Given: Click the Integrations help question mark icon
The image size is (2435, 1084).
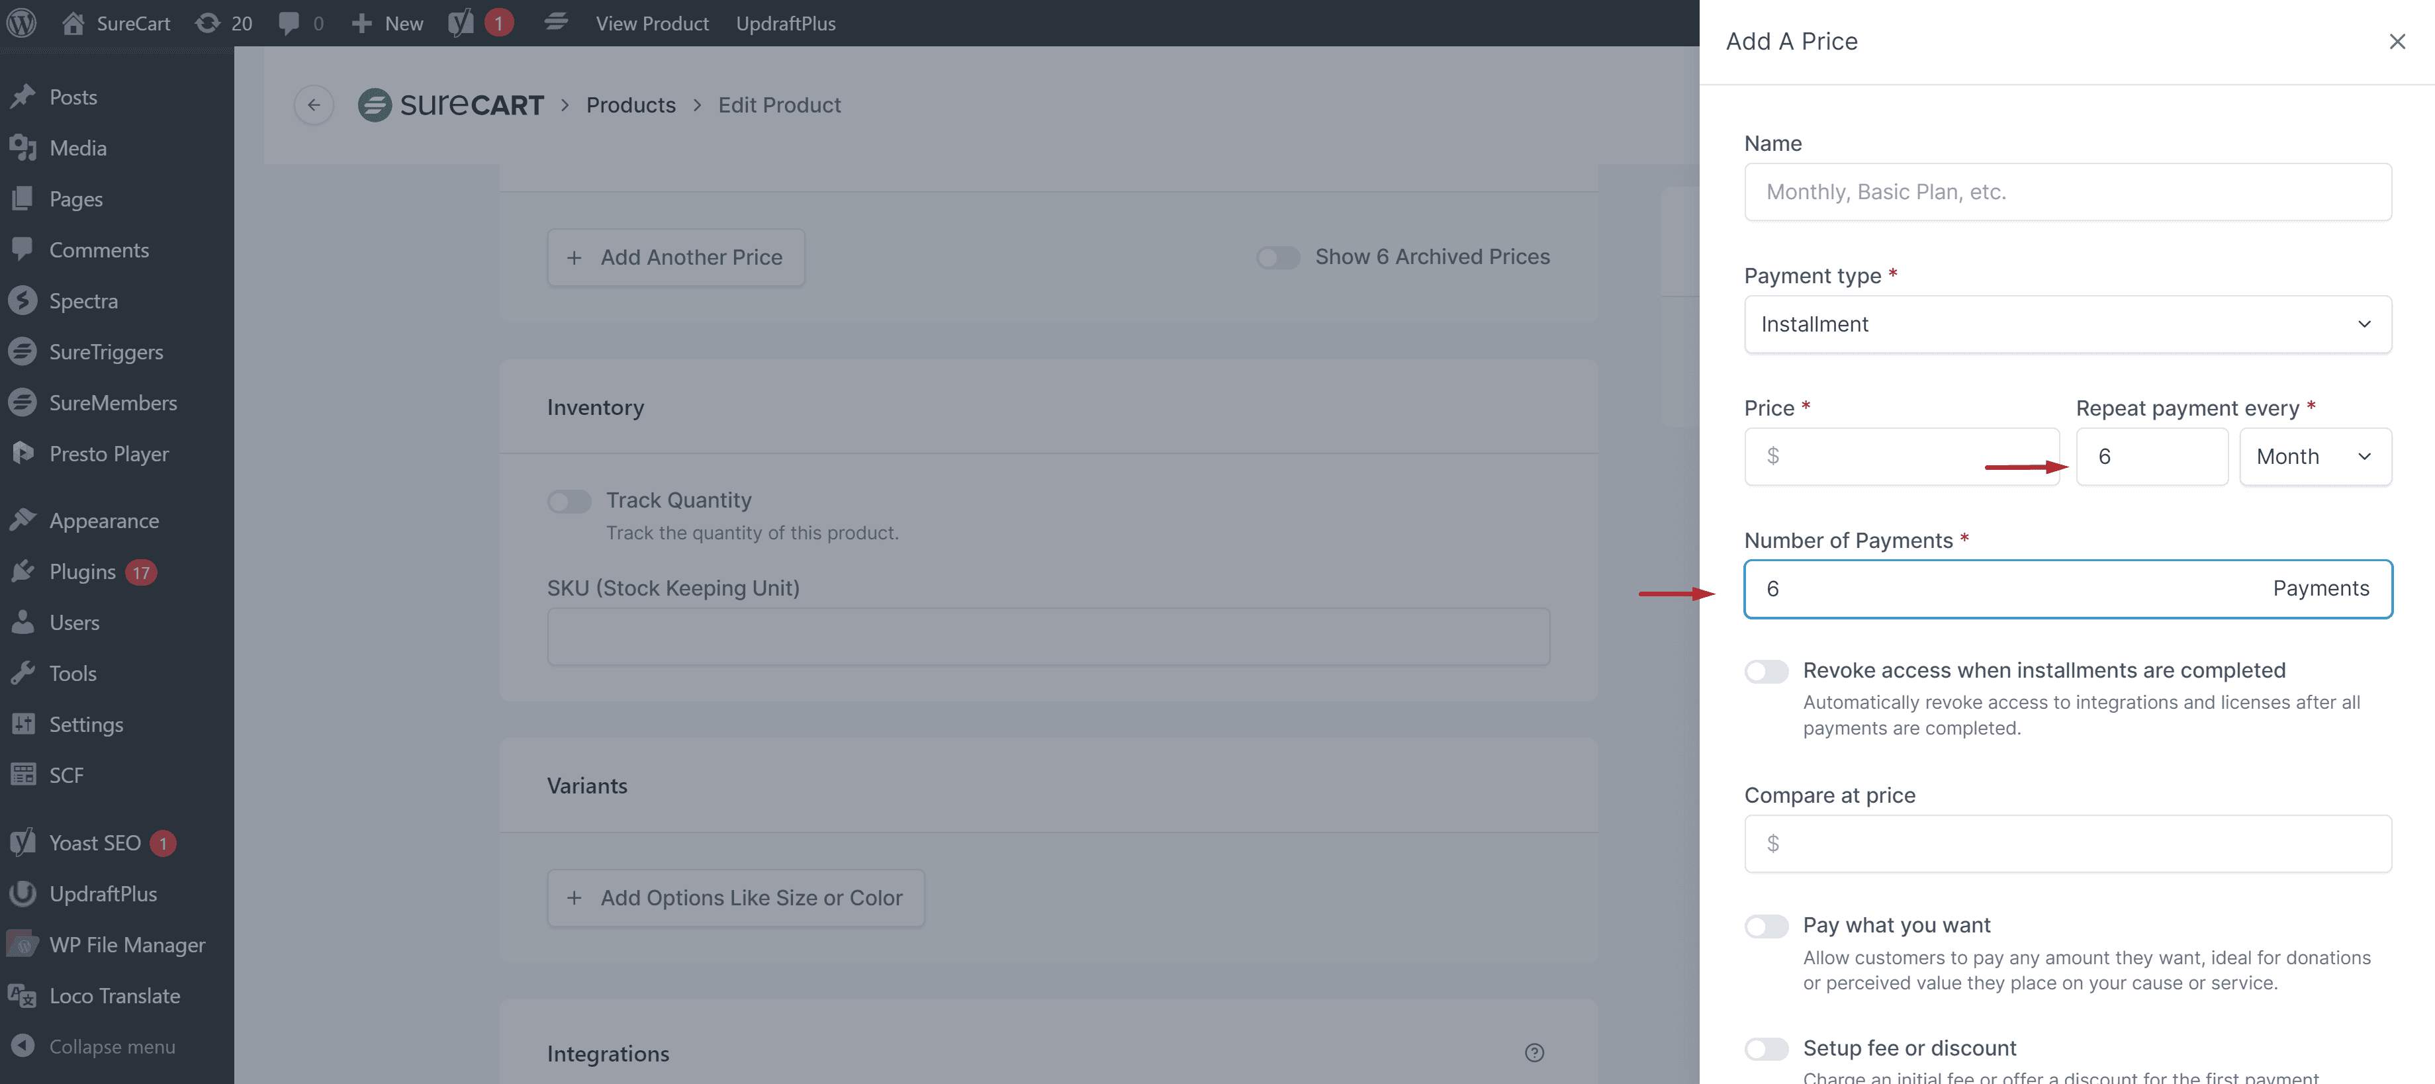Looking at the screenshot, I should (1534, 1053).
